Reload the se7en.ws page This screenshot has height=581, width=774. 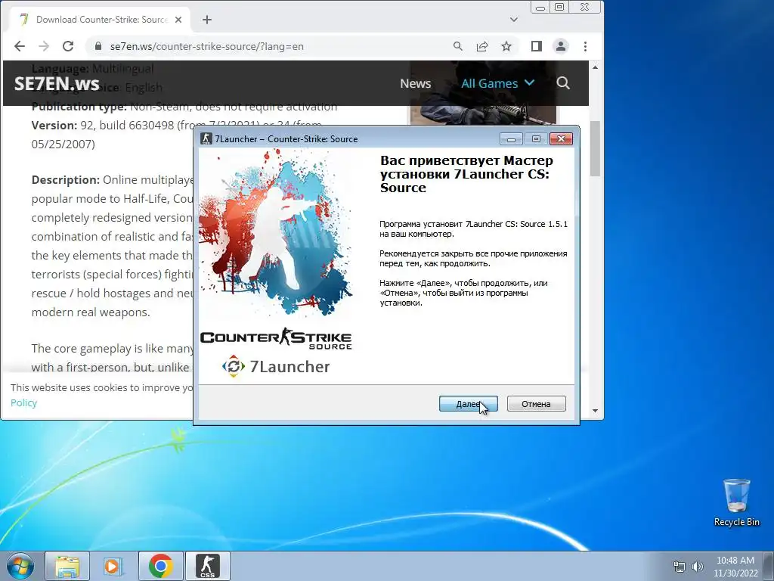point(68,46)
